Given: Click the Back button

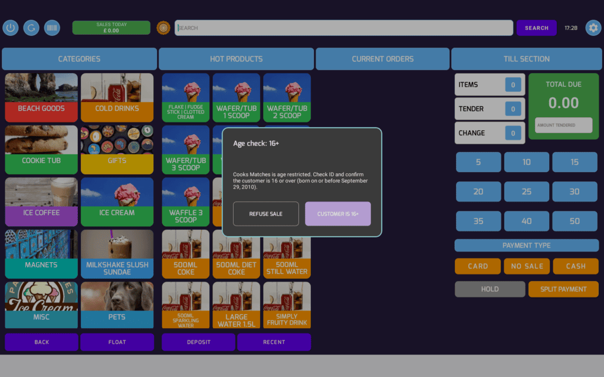Looking at the screenshot, I should point(42,342).
